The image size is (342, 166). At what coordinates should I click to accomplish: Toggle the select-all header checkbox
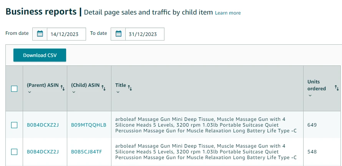pos(14,89)
